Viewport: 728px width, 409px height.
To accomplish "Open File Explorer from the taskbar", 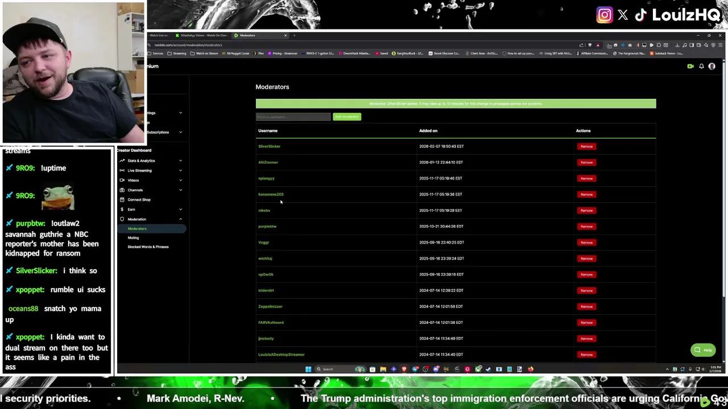I will click(383, 369).
